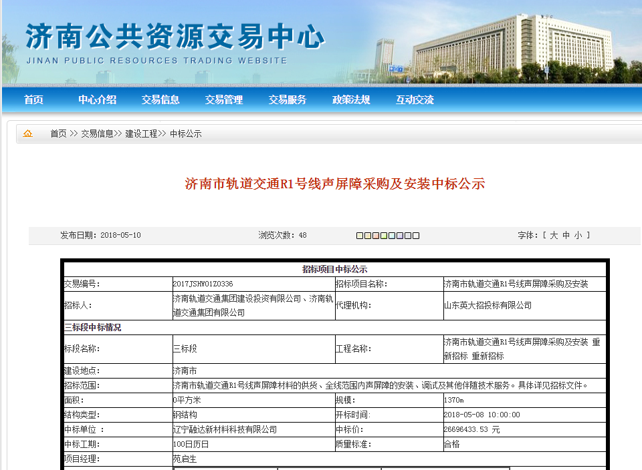
Task: Click the site logo 济南公共资源交易中心
Action: tap(175, 36)
